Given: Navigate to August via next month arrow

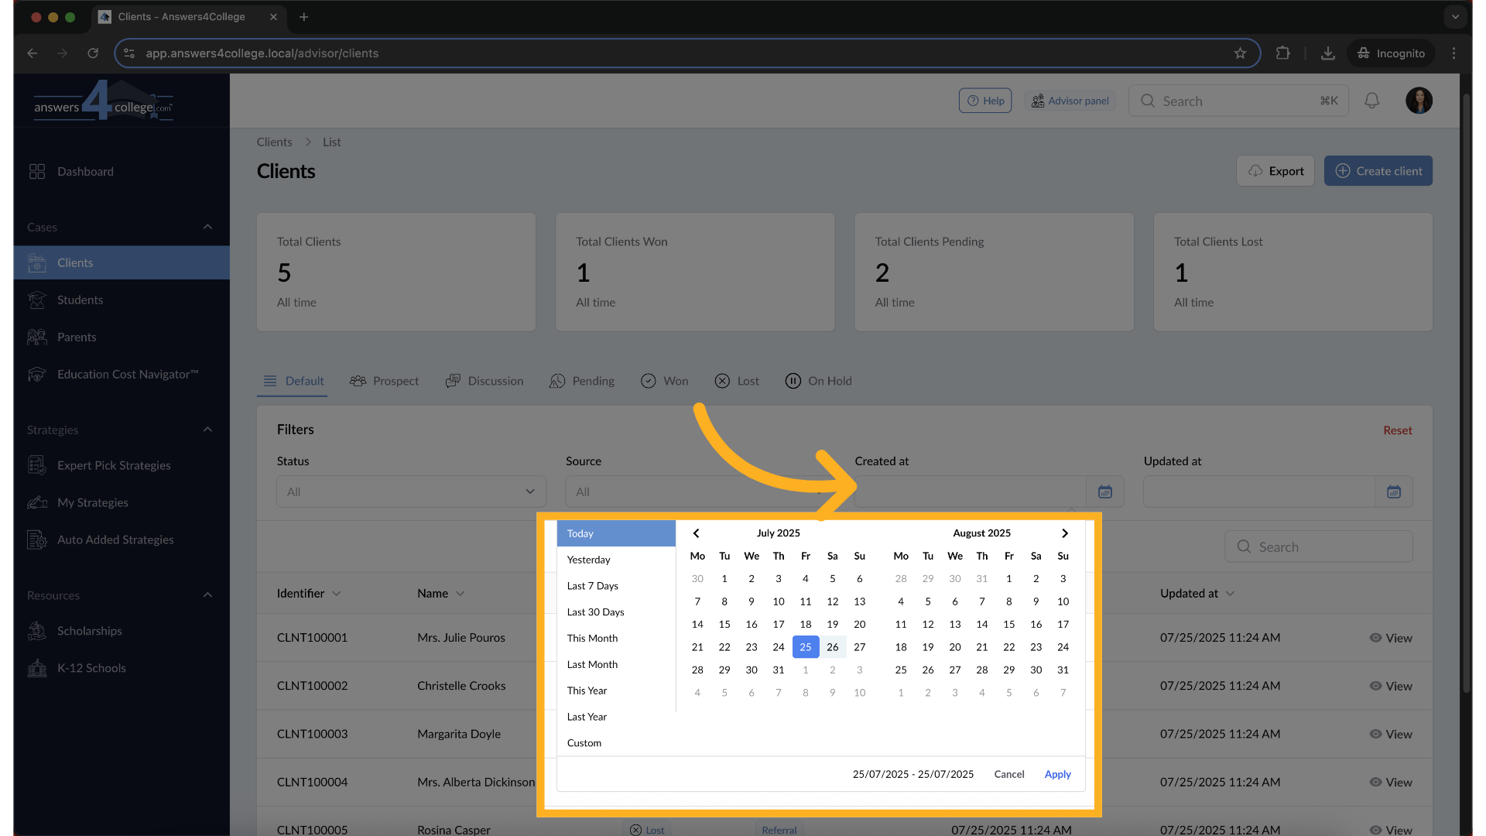Looking at the screenshot, I should coord(1064,533).
